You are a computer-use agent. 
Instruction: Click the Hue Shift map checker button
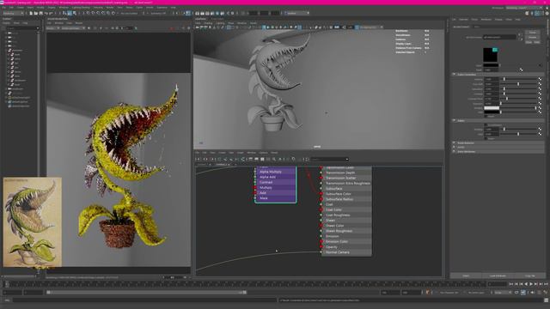pyautogui.click(x=541, y=84)
